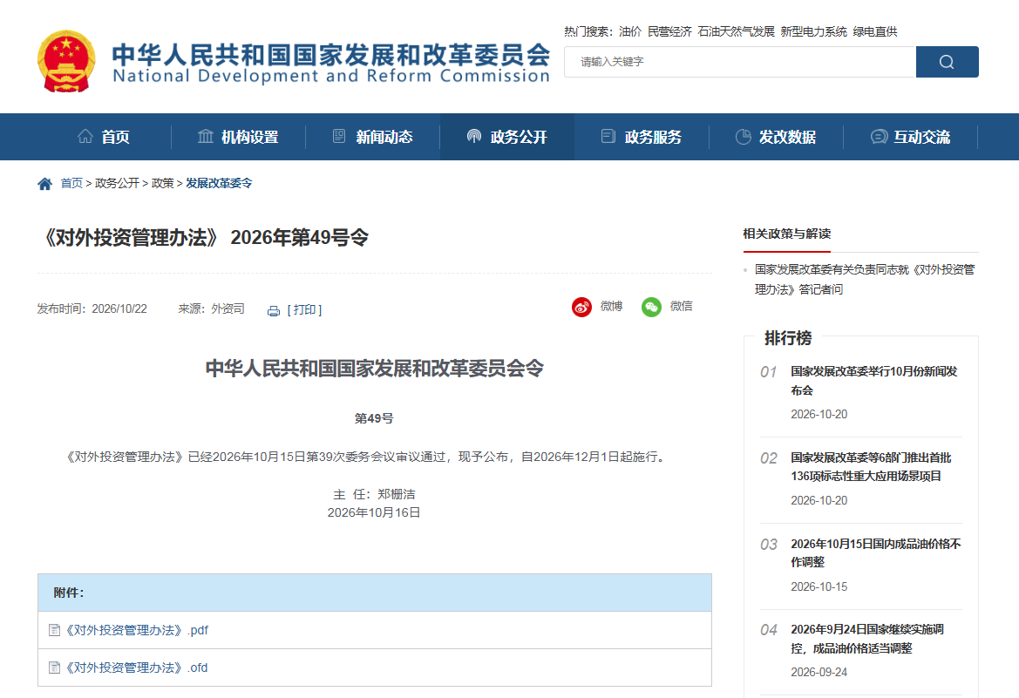Click the 首页 breadcrumb link
Image resolution: width=1019 pixels, height=698 pixels.
point(71,183)
